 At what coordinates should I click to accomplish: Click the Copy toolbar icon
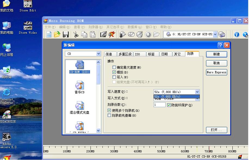[x=84, y=34]
